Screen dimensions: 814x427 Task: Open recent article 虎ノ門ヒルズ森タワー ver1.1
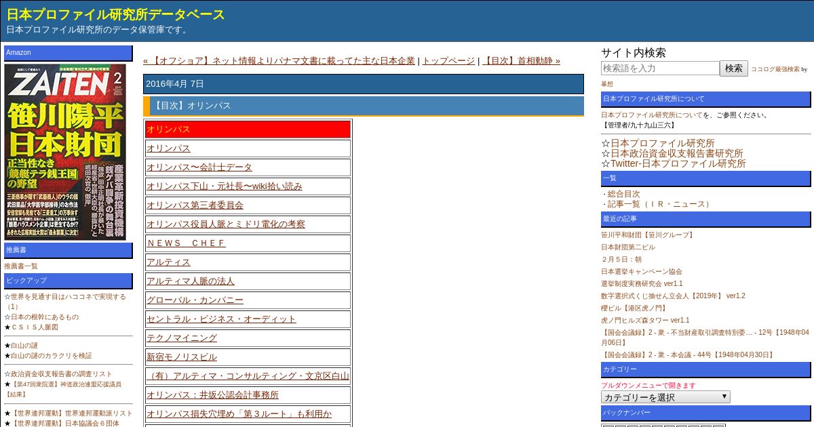coord(645,321)
